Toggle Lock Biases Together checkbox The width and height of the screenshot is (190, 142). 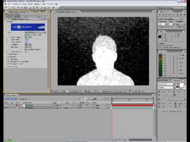coord(26,49)
